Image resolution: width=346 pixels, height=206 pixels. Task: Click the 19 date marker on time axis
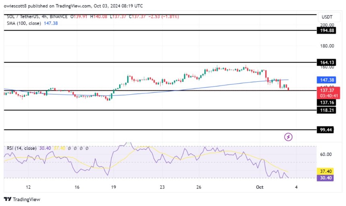tap(114, 187)
